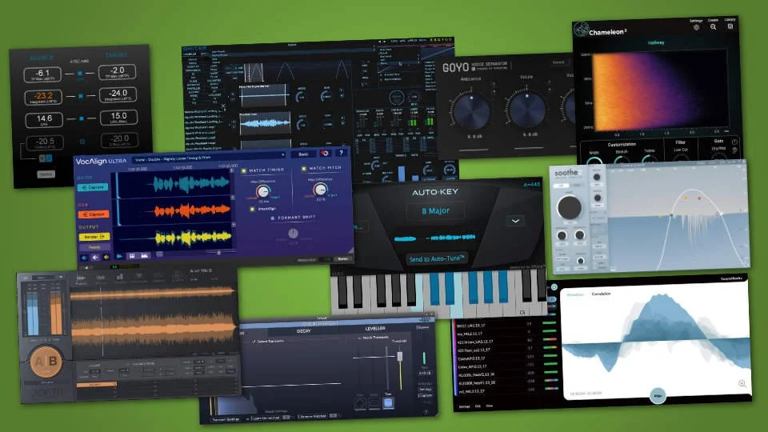Adjust the Voice knob in GOYO

(x=527, y=110)
